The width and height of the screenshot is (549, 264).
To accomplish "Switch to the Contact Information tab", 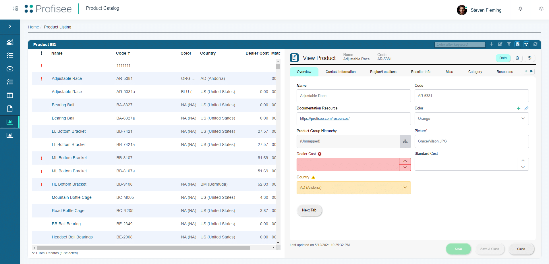I will point(340,72).
